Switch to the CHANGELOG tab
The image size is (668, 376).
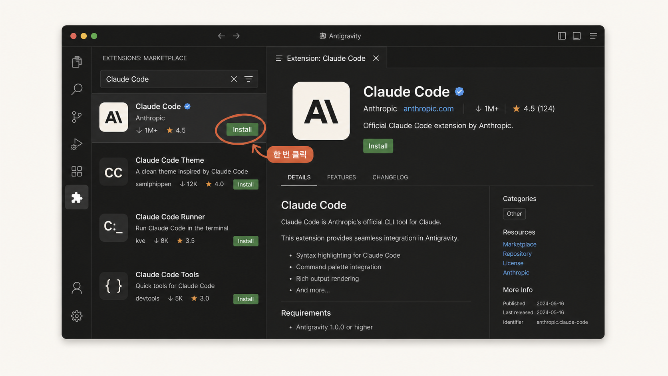(390, 177)
